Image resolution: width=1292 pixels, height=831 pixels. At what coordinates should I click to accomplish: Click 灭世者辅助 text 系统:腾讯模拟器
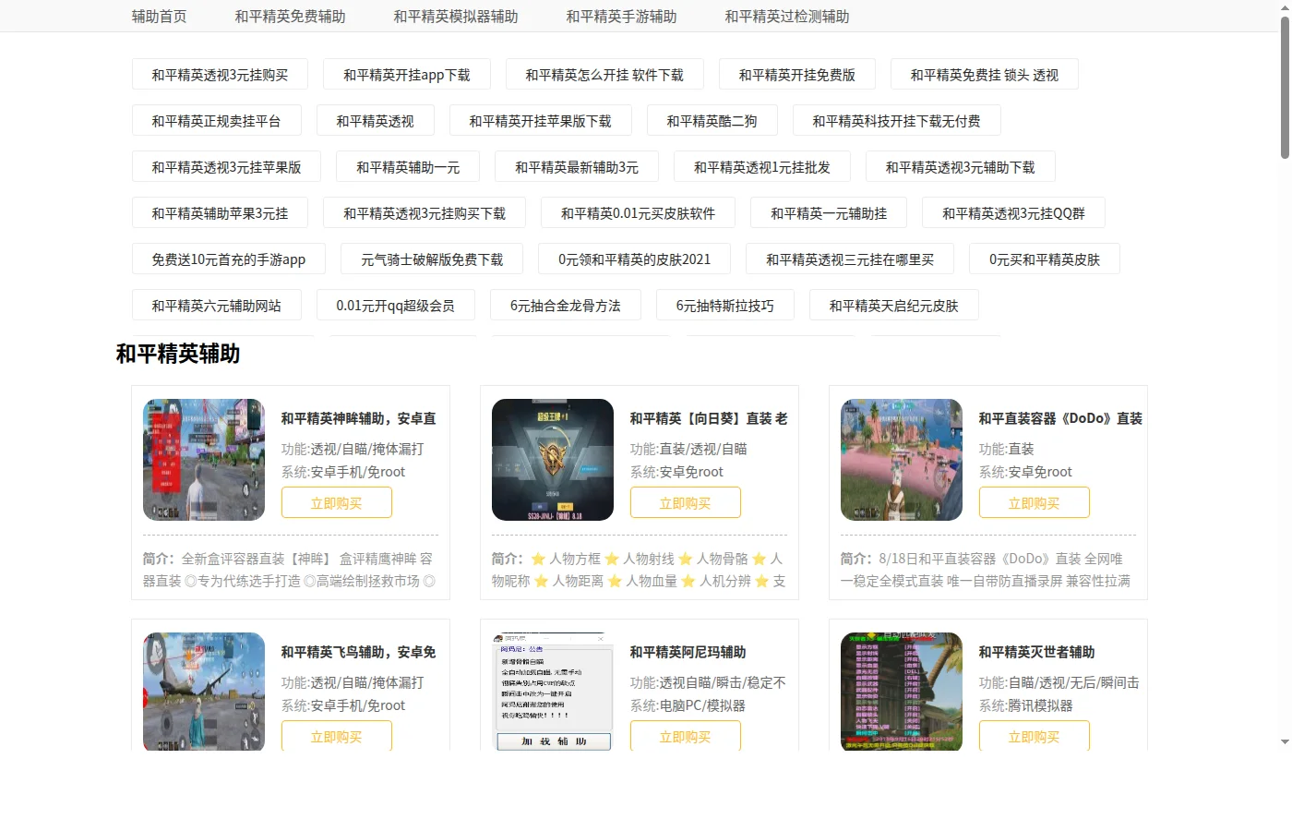[x=1026, y=705]
